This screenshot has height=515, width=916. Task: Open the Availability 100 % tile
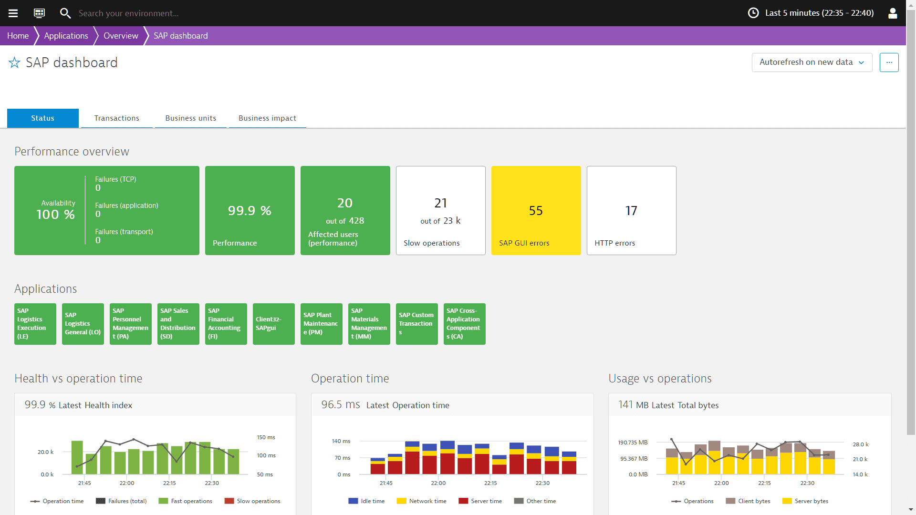tap(107, 210)
